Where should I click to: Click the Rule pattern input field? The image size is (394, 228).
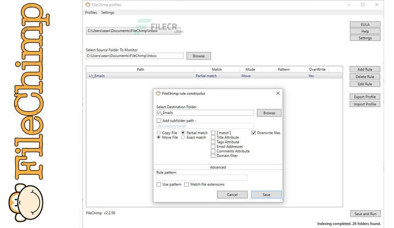coord(202,178)
